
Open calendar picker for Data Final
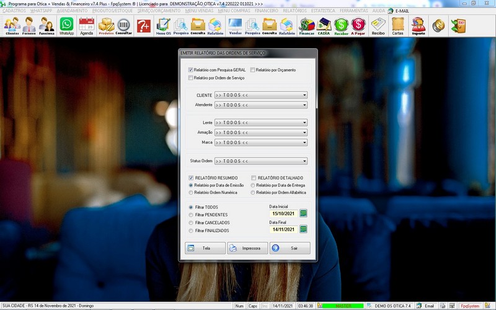point(303,229)
